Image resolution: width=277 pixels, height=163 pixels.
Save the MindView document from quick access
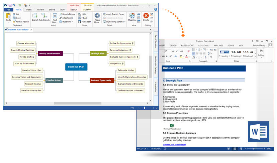[10, 5]
